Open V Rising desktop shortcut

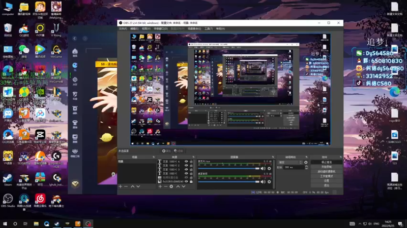56,30
